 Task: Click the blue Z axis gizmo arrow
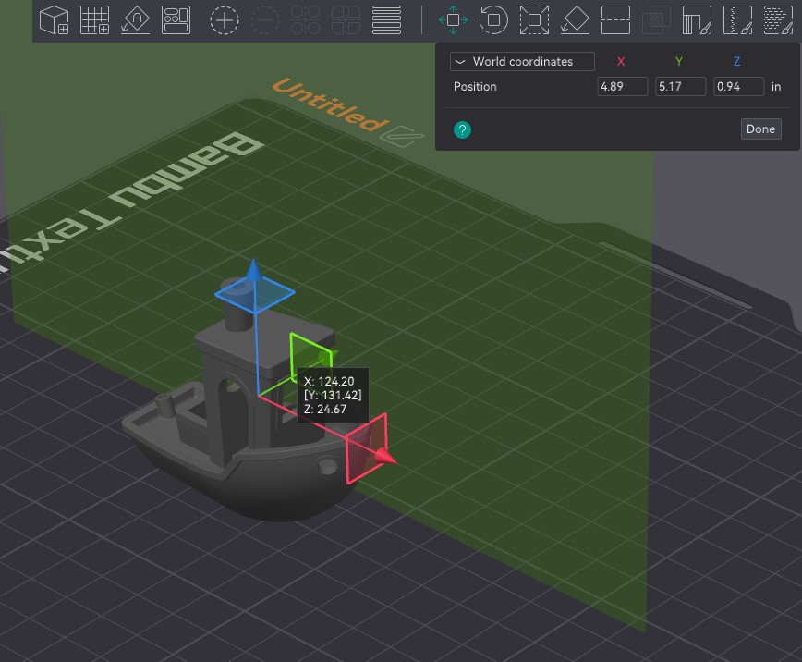coord(254,270)
